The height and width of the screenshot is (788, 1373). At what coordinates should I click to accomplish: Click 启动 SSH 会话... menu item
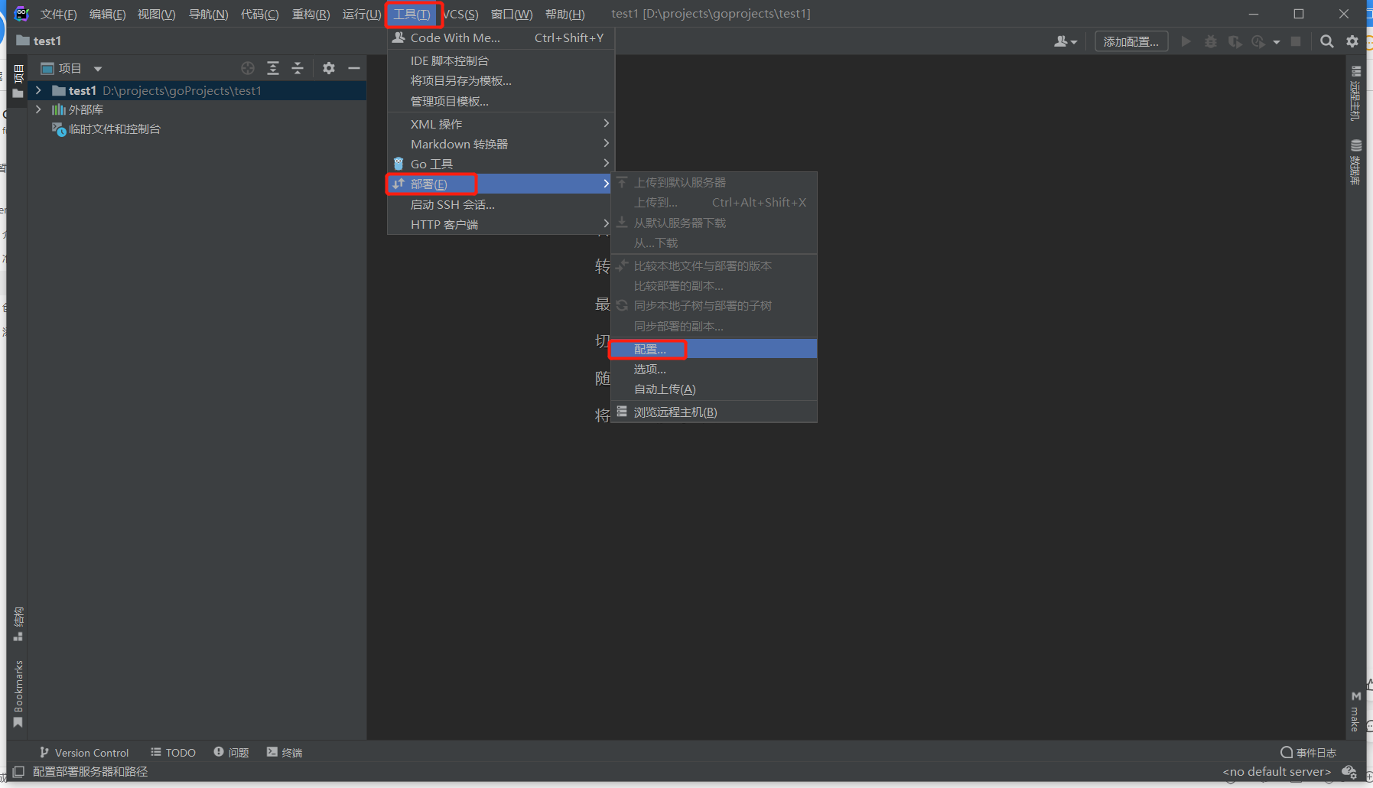point(501,204)
